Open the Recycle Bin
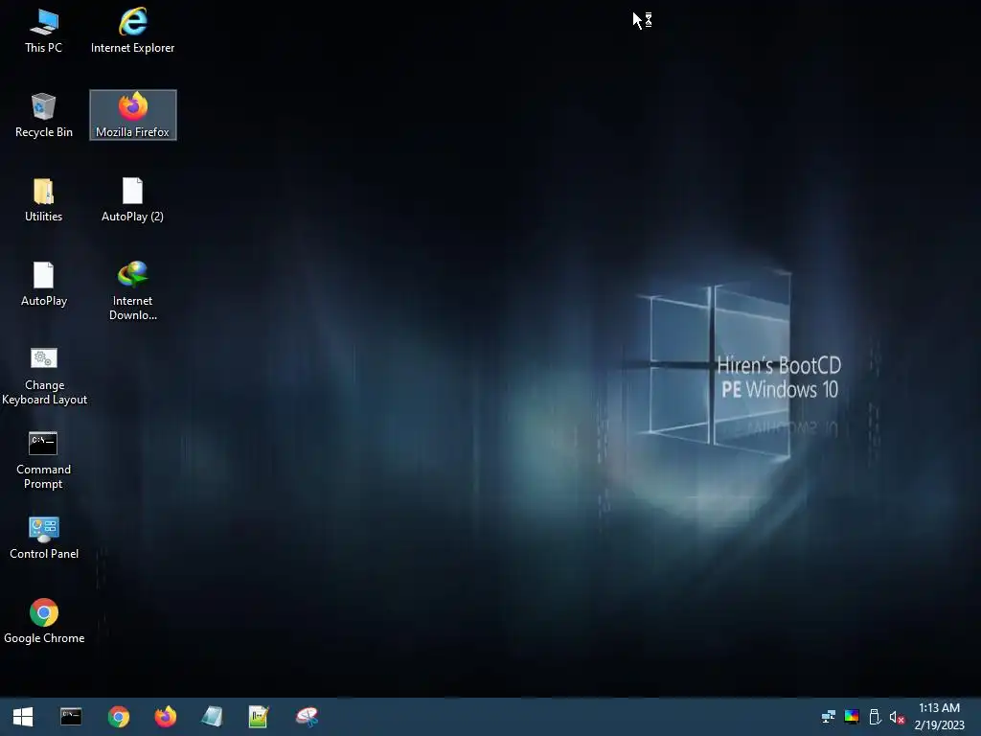981x736 pixels. click(x=44, y=115)
